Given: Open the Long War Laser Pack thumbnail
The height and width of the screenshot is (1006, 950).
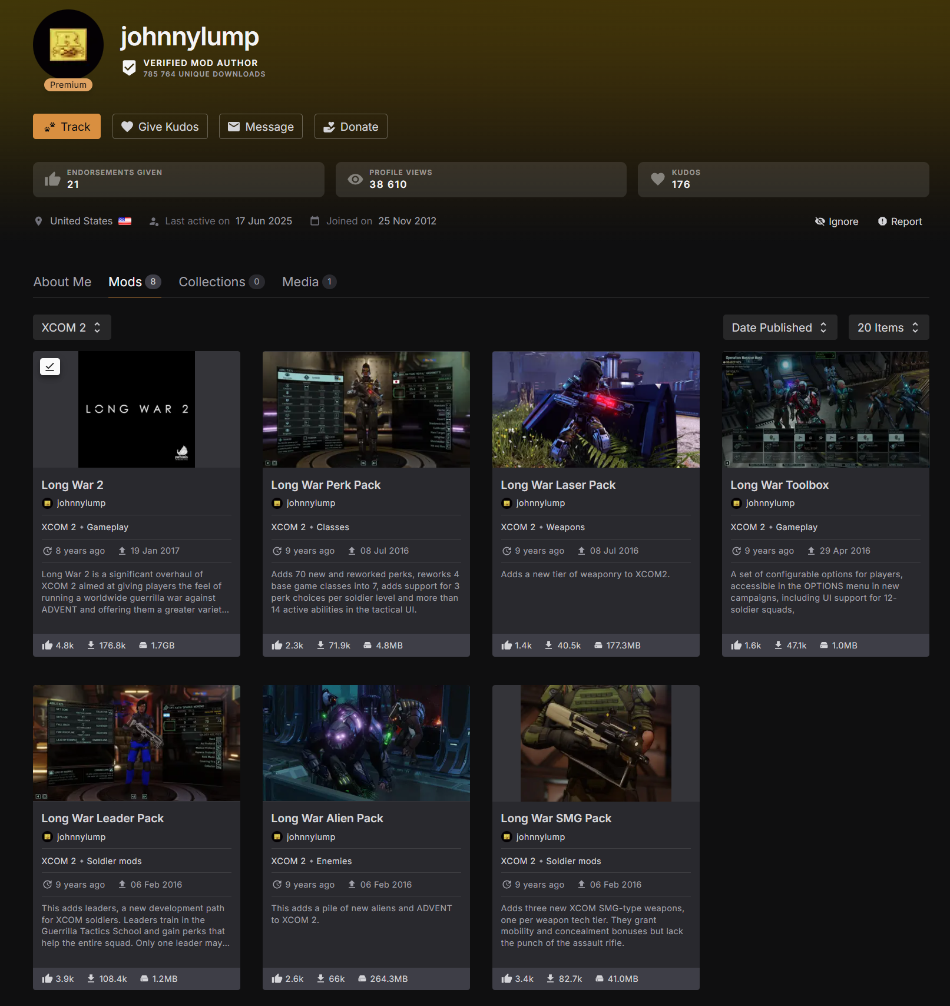Looking at the screenshot, I should pyautogui.click(x=596, y=409).
